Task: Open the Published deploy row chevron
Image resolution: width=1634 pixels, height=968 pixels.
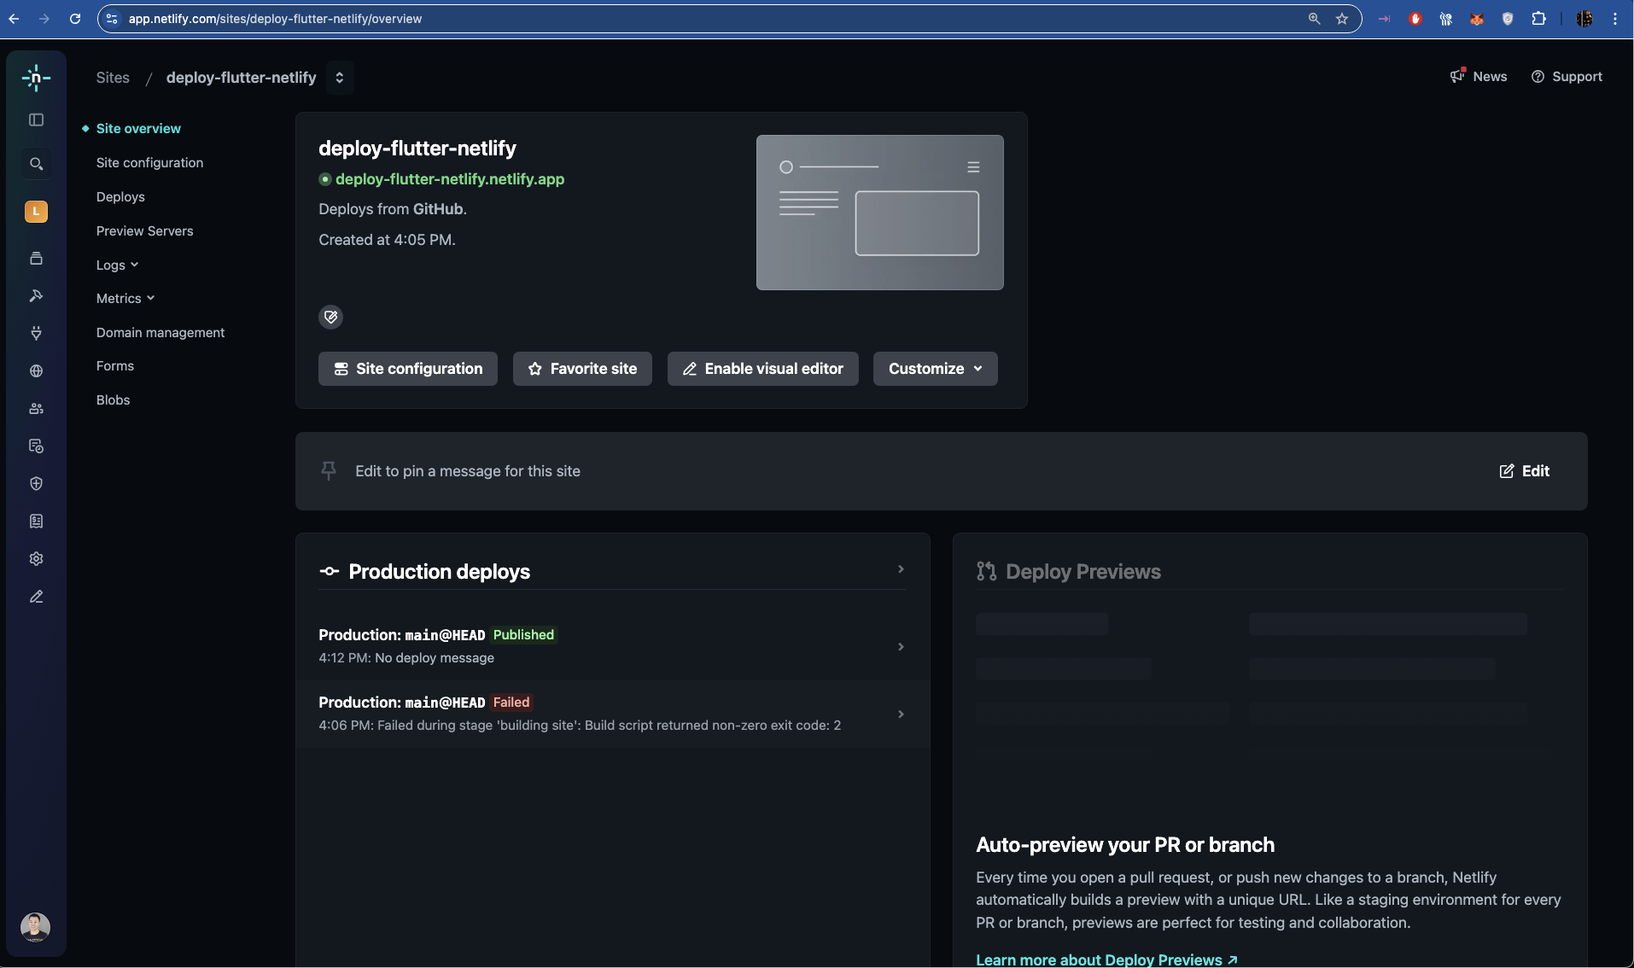Action: (901, 647)
